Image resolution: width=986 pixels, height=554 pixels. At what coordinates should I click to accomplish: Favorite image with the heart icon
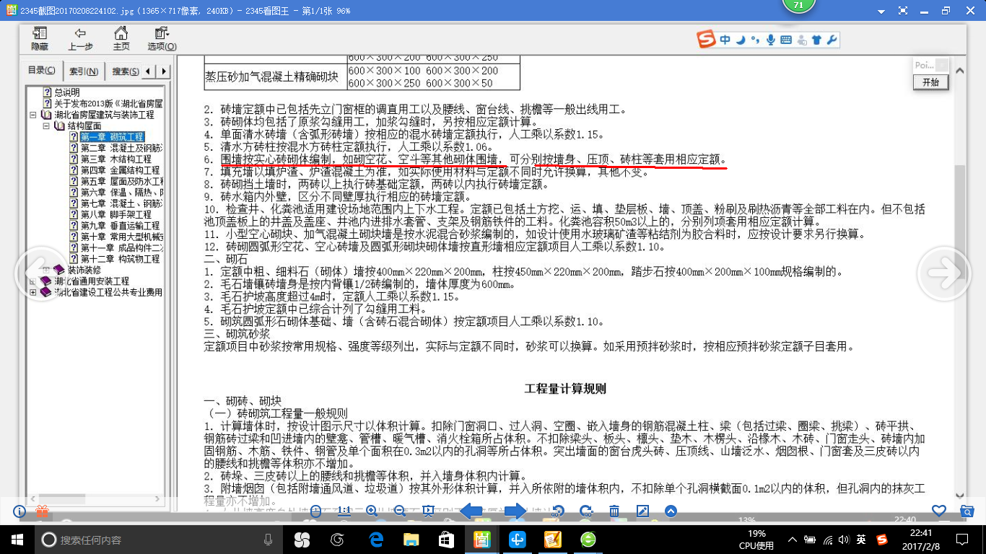pos(939,511)
